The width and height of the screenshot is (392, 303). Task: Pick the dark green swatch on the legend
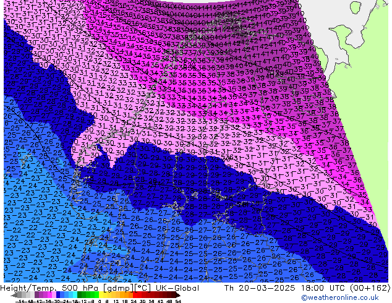(x=80, y=296)
